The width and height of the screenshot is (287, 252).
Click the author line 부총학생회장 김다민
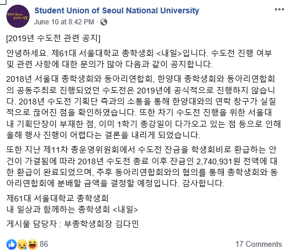click(x=101, y=224)
